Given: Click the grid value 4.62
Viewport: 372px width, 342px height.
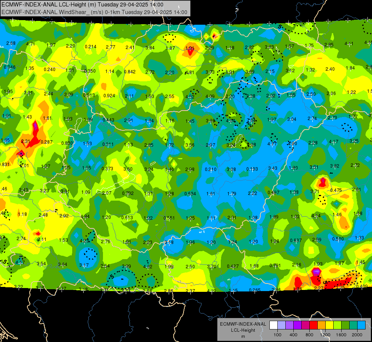Looking at the screenshot, I should point(147,266).
